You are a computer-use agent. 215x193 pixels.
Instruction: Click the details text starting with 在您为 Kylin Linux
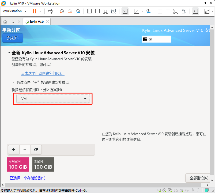pyautogui.click(x=154, y=137)
